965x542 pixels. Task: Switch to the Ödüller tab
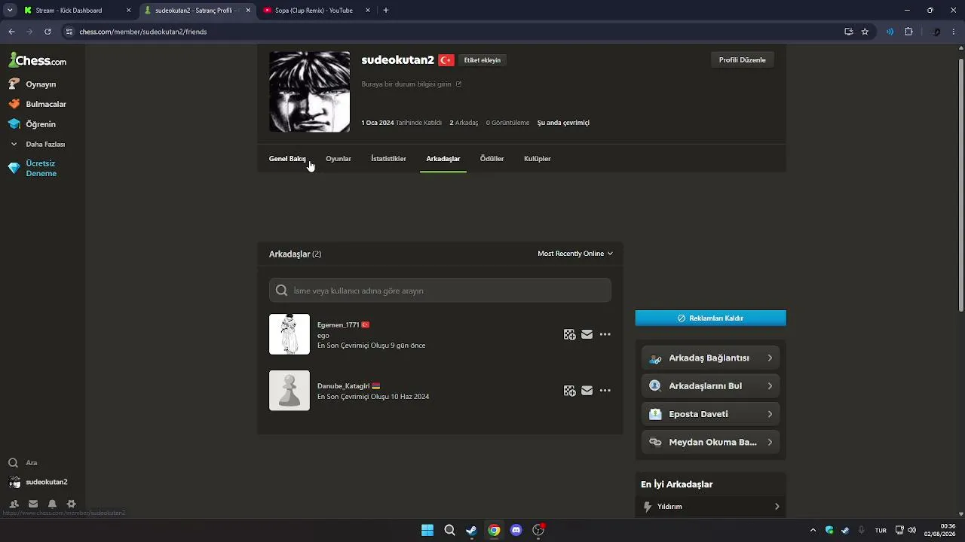pos(492,159)
